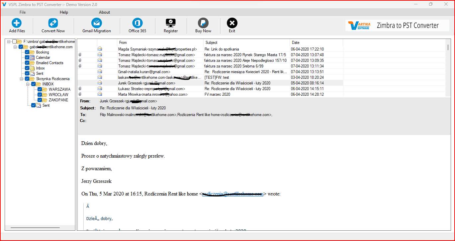Click attachment clip on Rynek Starego Miasta email
The width and height of the screenshot is (455, 241).
80,55
